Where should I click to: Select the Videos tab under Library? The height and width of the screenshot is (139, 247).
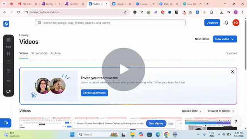[24, 53]
